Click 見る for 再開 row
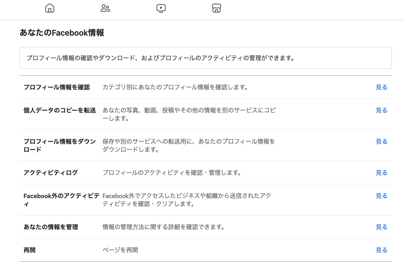404x271 pixels. [381, 250]
